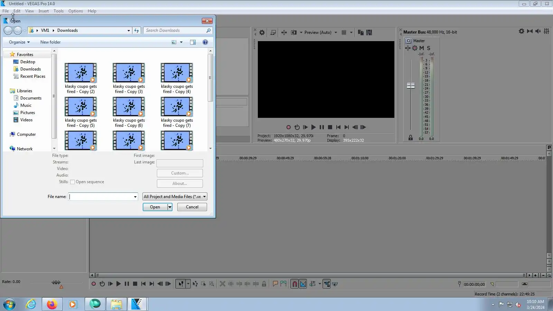Open the Mixing Console icon in Master Bus
This screenshot has width=553, height=311.
pos(546,31)
